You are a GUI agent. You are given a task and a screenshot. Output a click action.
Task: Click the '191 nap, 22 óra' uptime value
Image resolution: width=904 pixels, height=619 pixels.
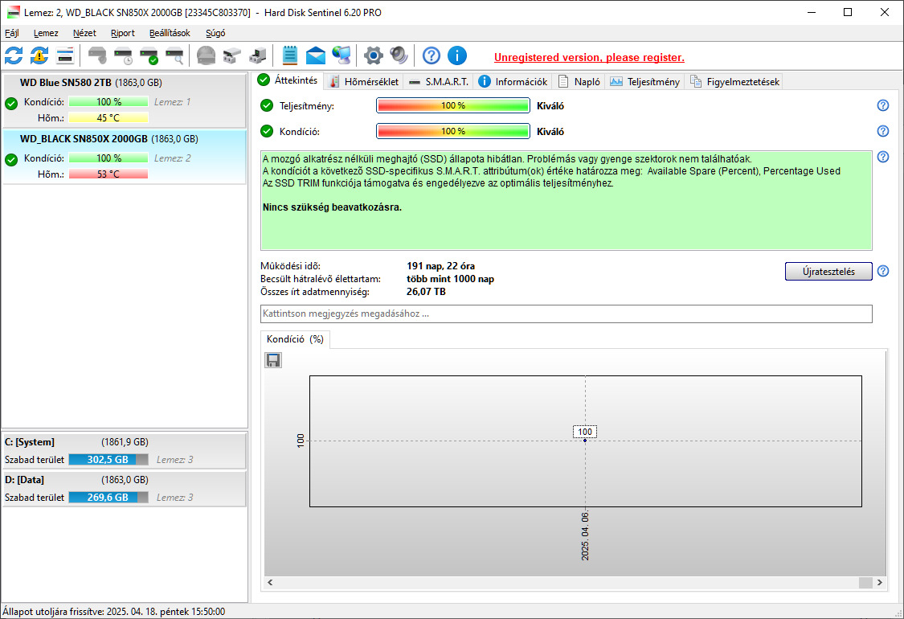click(x=440, y=266)
